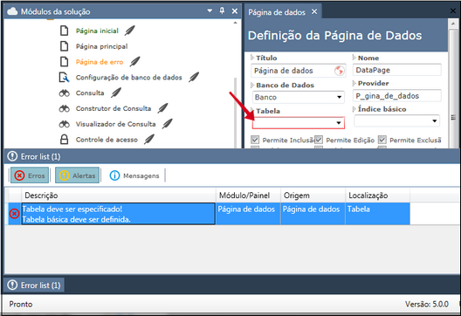This screenshot has width=461, height=316.
Task: Expand the Nome label marker
Action: [354, 58]
